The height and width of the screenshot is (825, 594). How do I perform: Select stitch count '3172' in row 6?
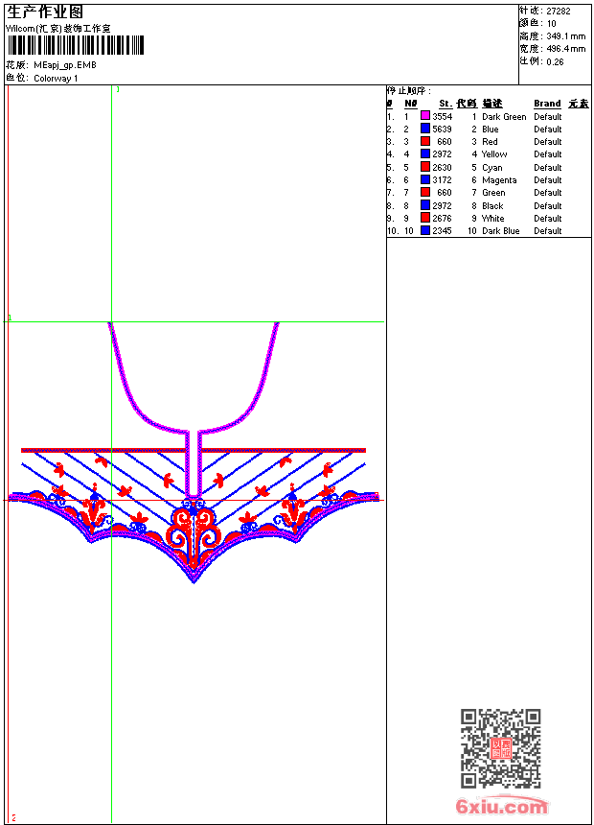442,180
